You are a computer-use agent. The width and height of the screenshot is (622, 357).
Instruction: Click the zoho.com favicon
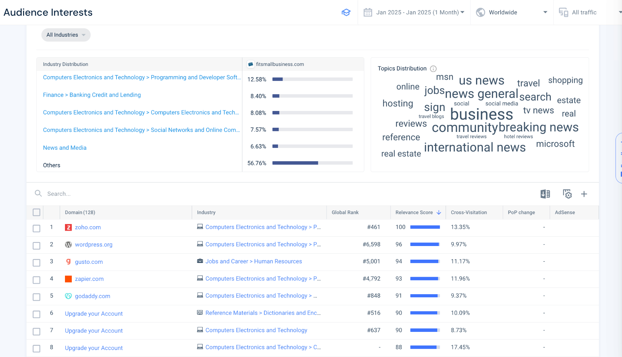(x=68, y=228)
